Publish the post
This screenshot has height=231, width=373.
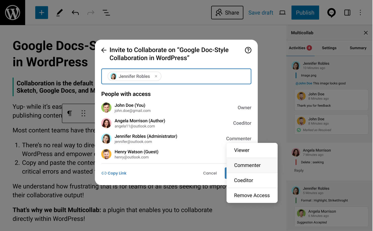305,13
